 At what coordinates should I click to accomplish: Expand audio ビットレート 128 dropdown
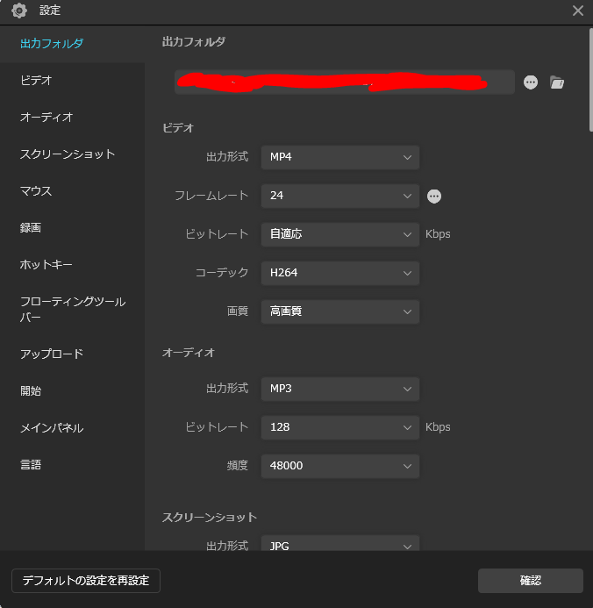339,427
